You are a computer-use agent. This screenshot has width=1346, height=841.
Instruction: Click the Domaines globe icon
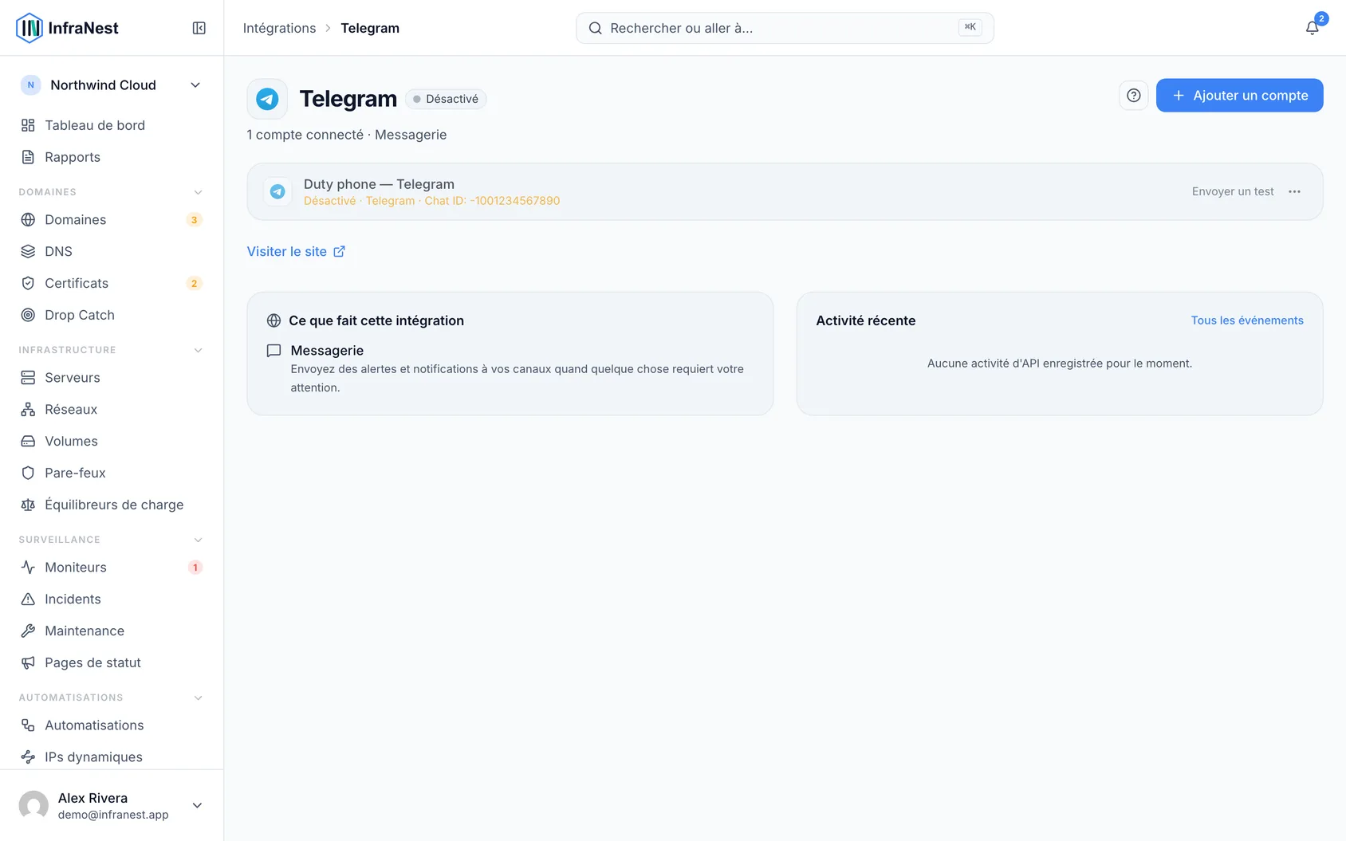(x=28, y=219)
